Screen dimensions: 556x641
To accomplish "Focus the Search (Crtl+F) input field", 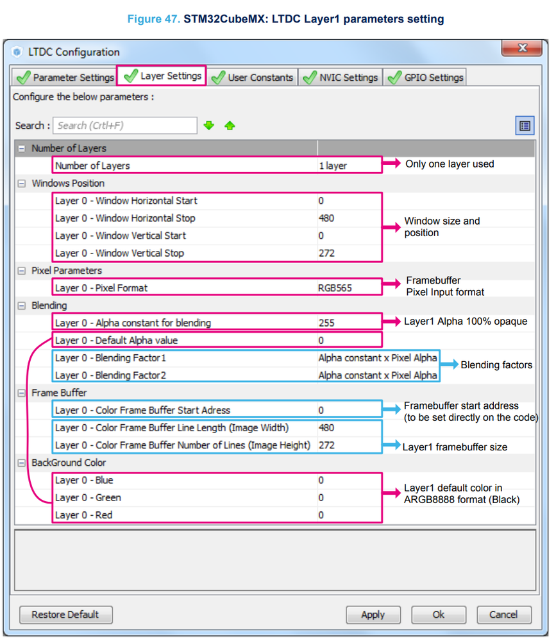I will [x=125, y=126].
